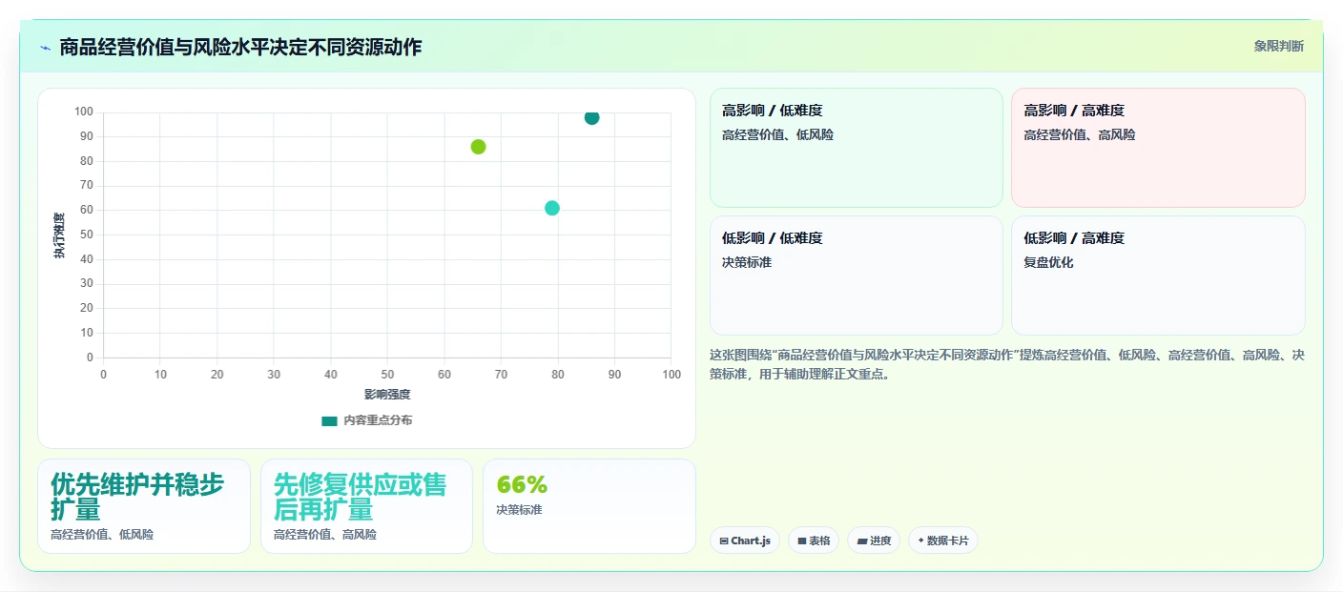Click the 执行难度 y-axis title
Screen dimensions: 1343x592
(x=59, y=235)
